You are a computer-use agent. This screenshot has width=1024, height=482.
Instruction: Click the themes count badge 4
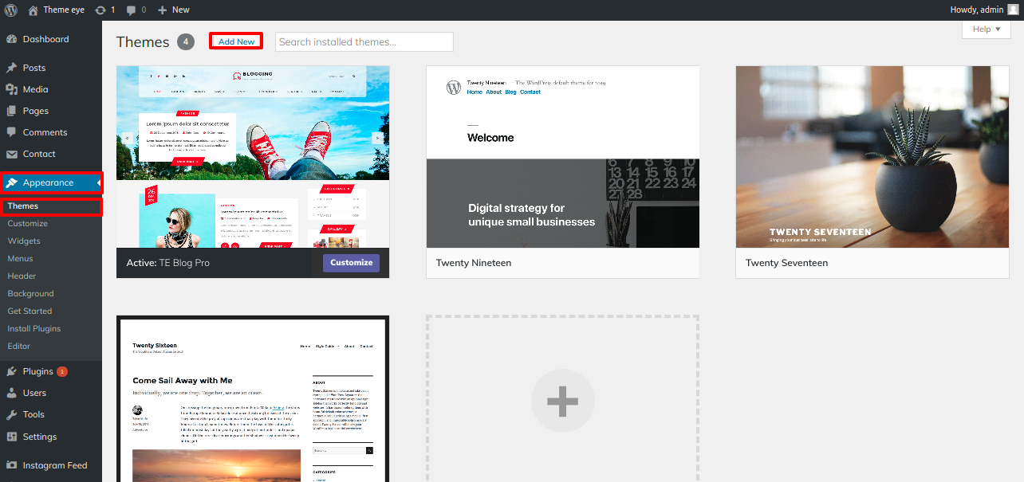pos(186,41)
